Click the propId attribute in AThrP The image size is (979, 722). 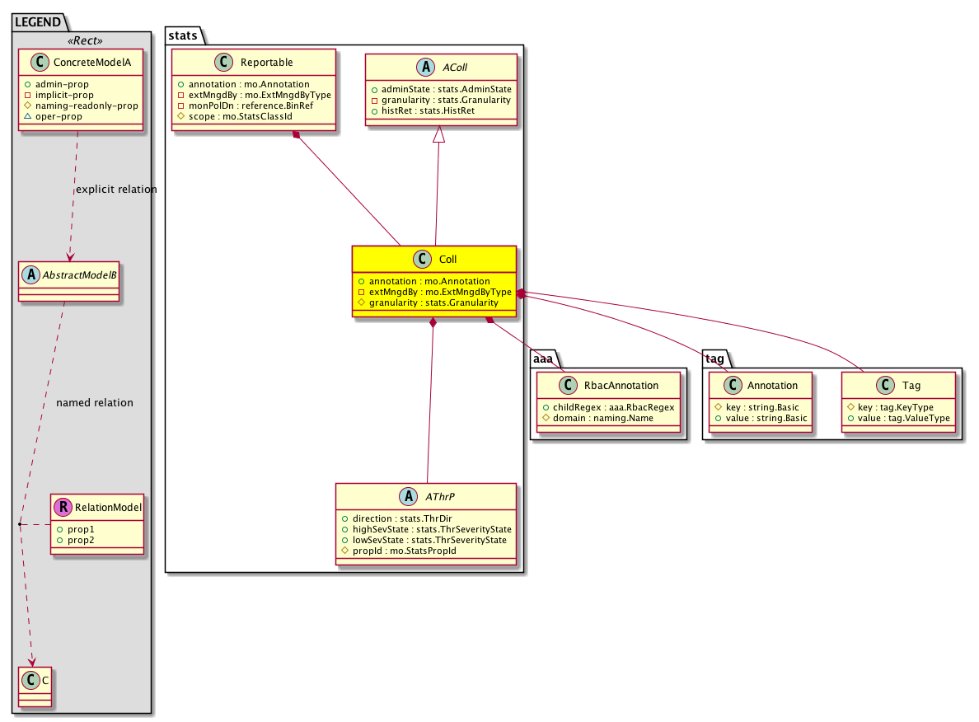(x=386, y=550)
